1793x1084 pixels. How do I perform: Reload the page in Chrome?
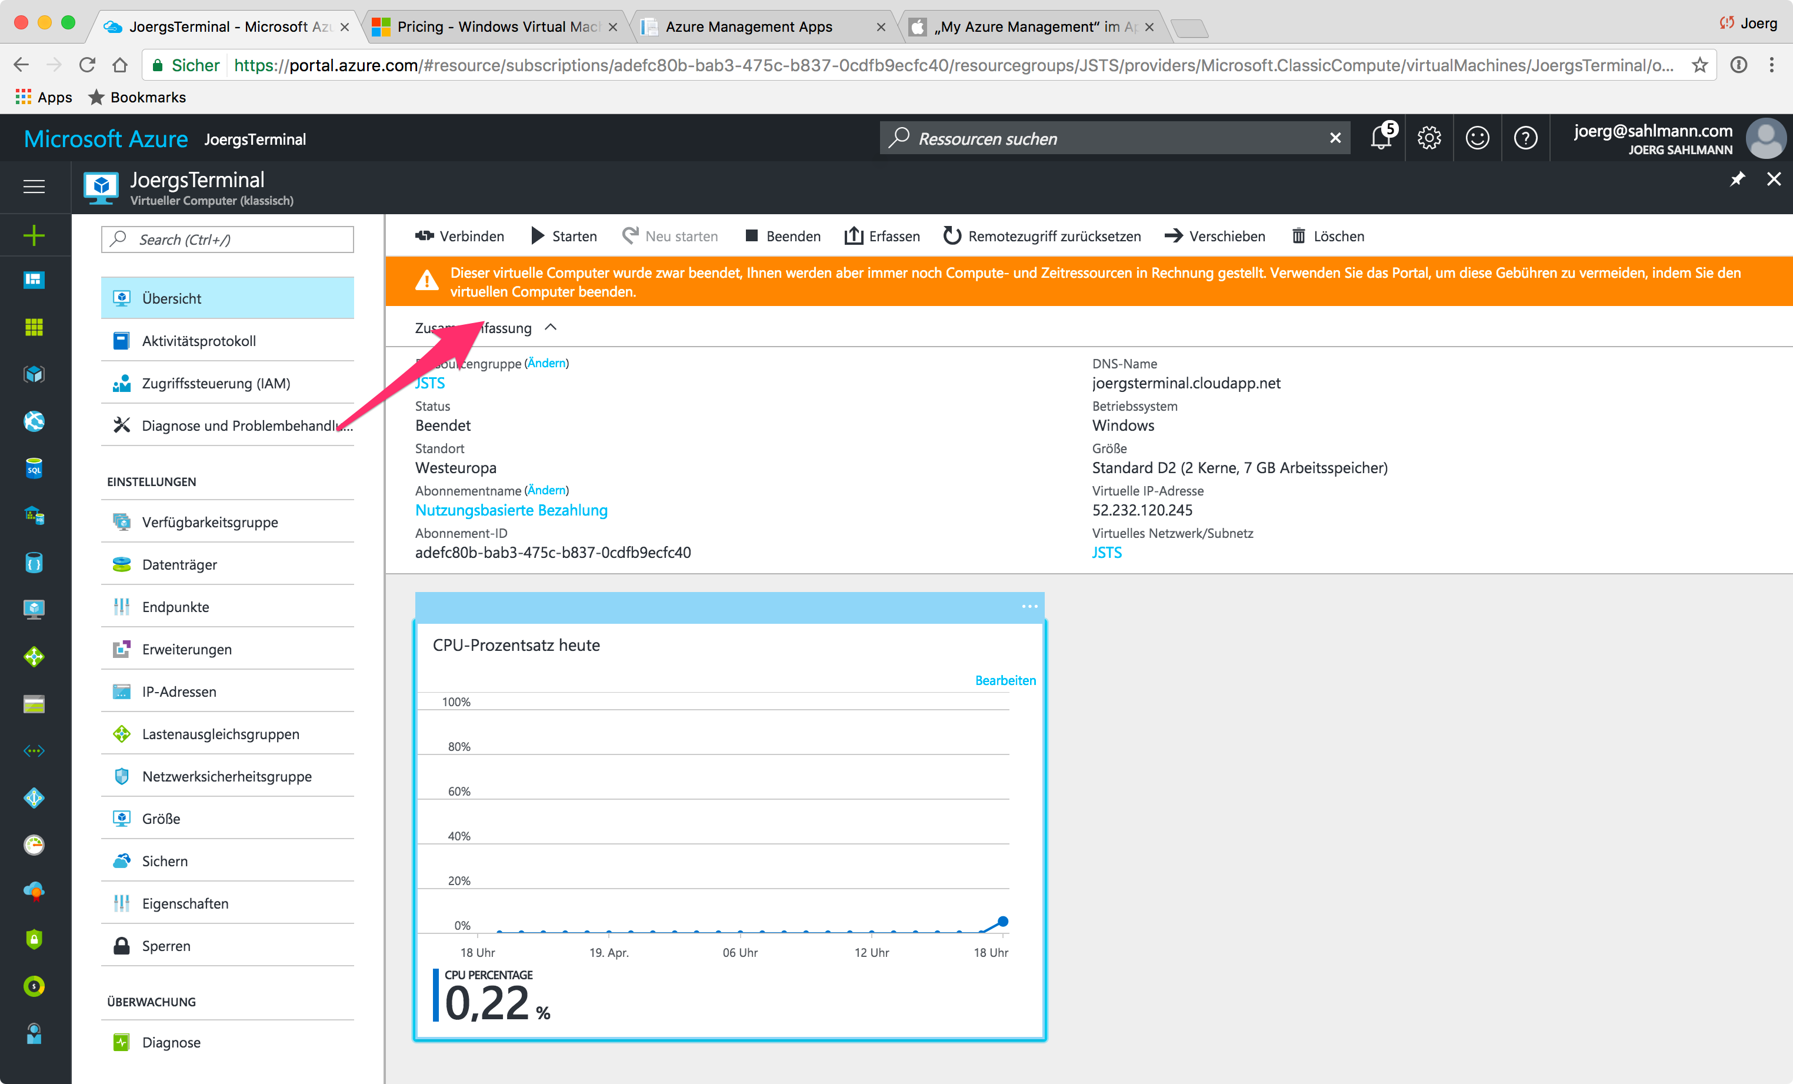click(87, 65)
